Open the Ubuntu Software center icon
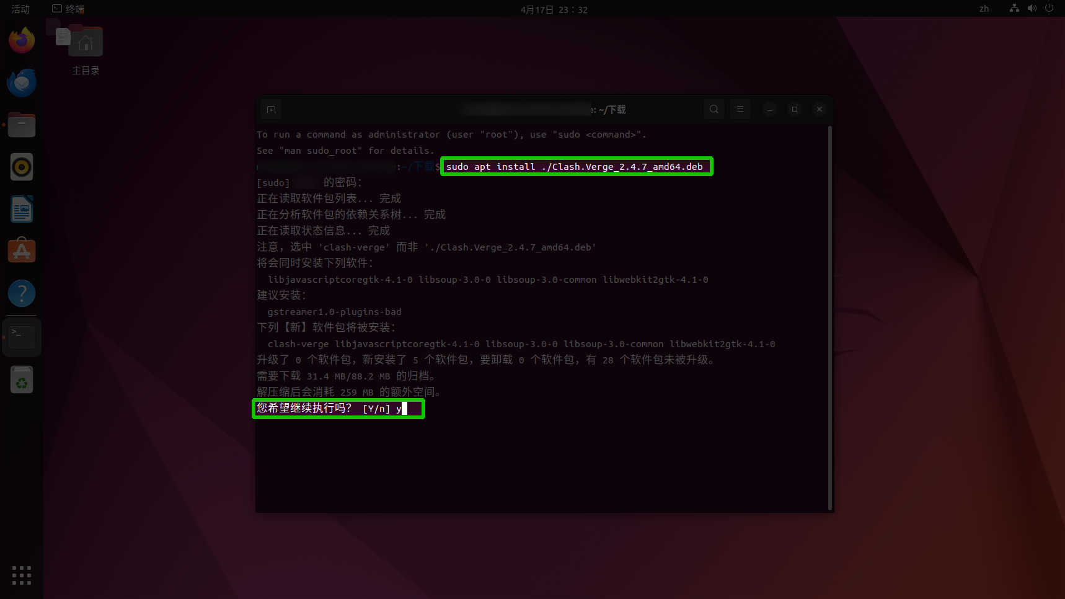This screenshot has height=599, width=1065. pyautogui.click(x=22, y=251)
